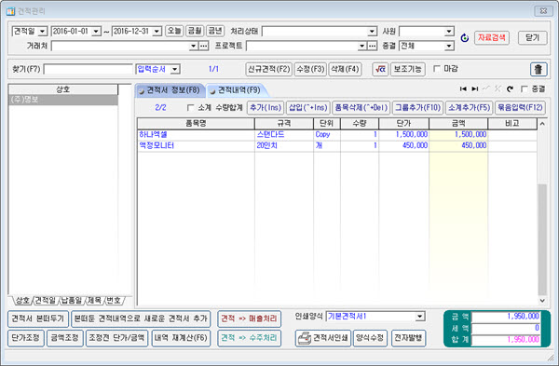The image size is (559, 366).
Task: Click the 자료검색 button
Action: tap(491, 38)
